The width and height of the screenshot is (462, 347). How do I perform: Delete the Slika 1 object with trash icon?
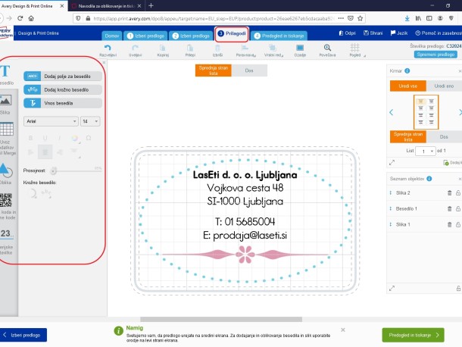(450, 225)
